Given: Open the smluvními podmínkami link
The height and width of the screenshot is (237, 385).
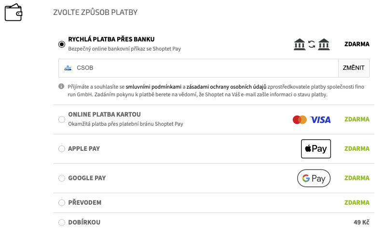Looking at the screenshot, I should (153, 87).
